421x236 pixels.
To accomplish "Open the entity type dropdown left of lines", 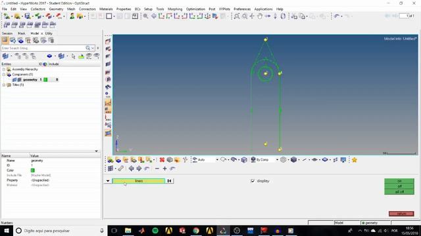I will coord(108,181).
